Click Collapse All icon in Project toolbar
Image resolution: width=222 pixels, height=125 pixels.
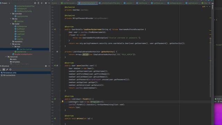tap(42, 3)
